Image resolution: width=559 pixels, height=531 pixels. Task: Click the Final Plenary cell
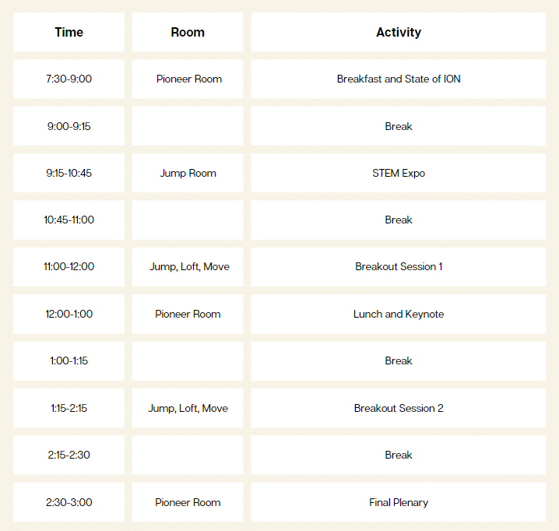point(398,502)
